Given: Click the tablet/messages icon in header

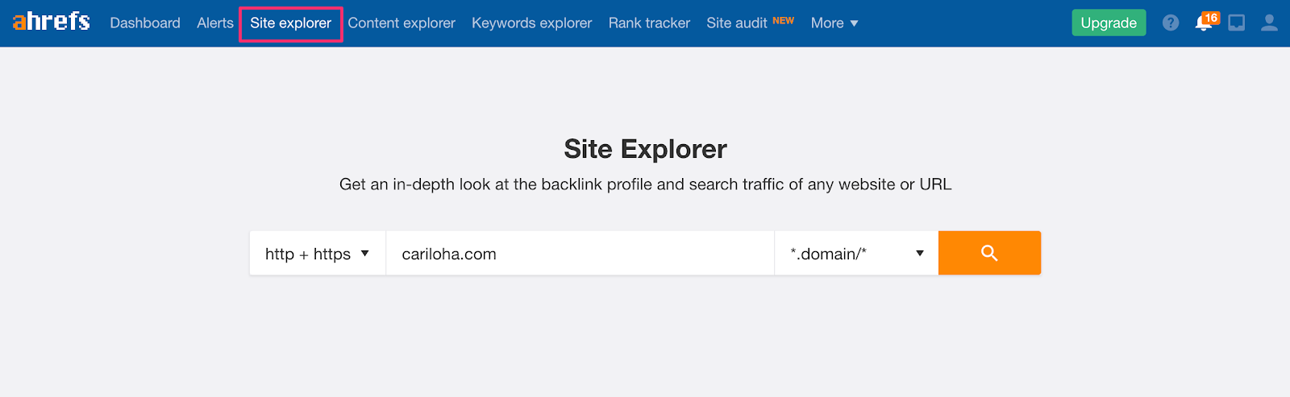Looking at the screenshot, I should [x=1236, y=23].
